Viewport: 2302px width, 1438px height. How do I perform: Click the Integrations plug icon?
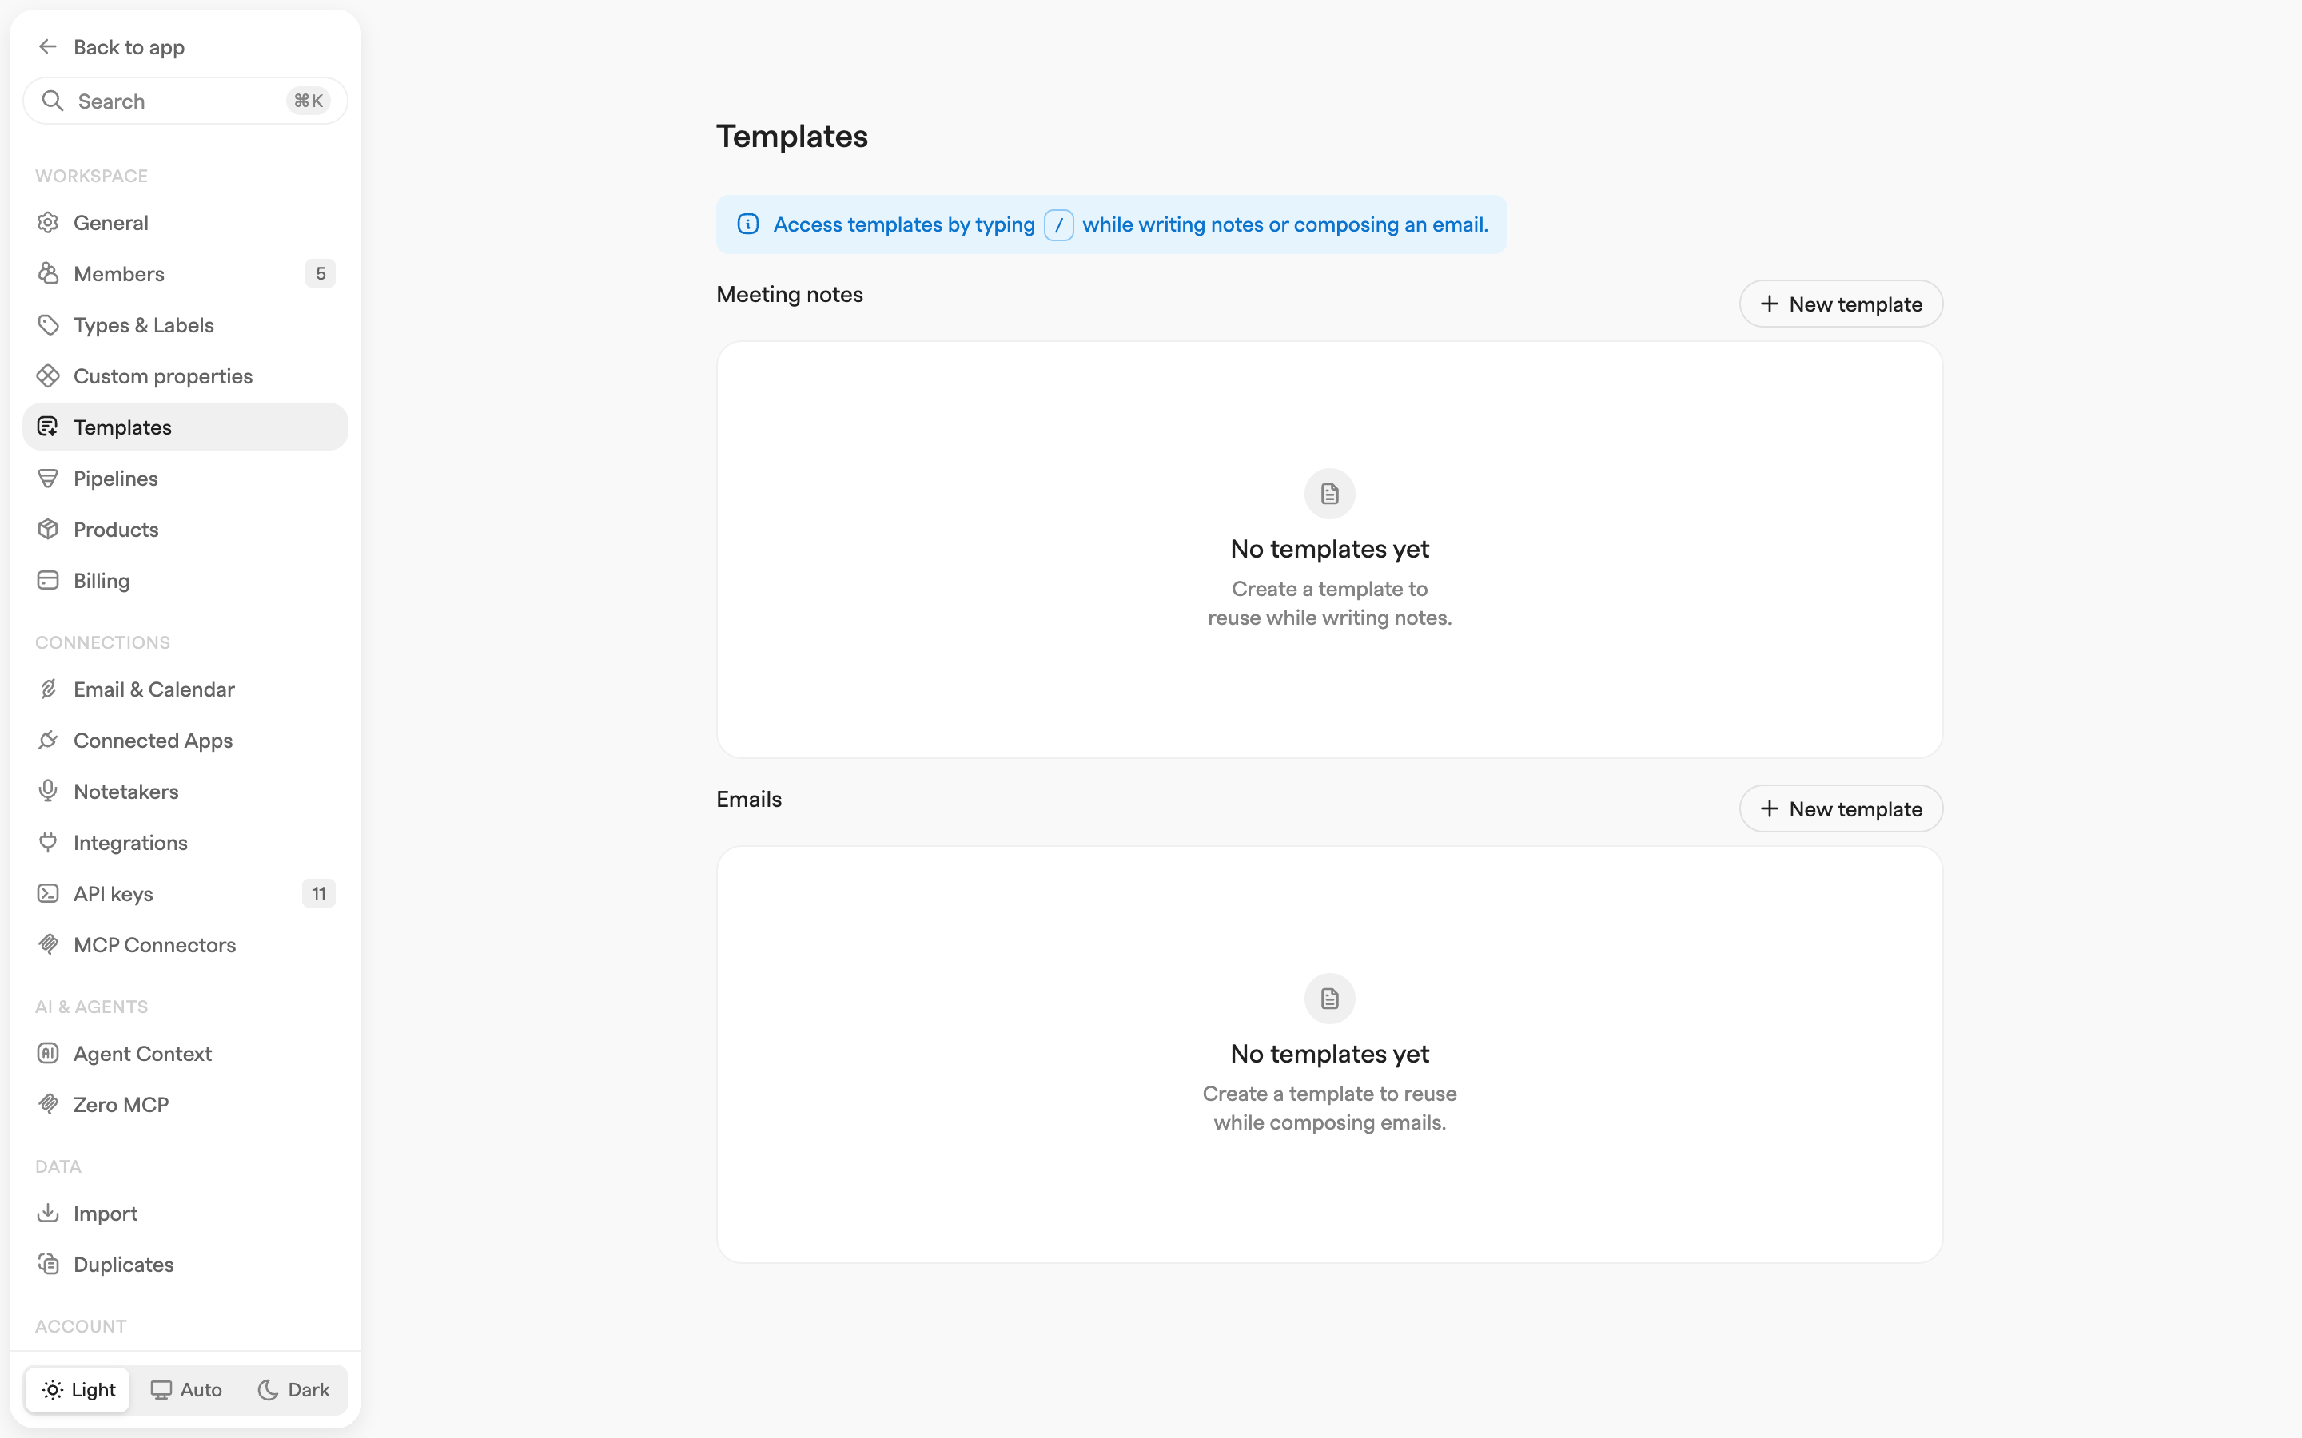pyautogui.click(x=48, y=843)
